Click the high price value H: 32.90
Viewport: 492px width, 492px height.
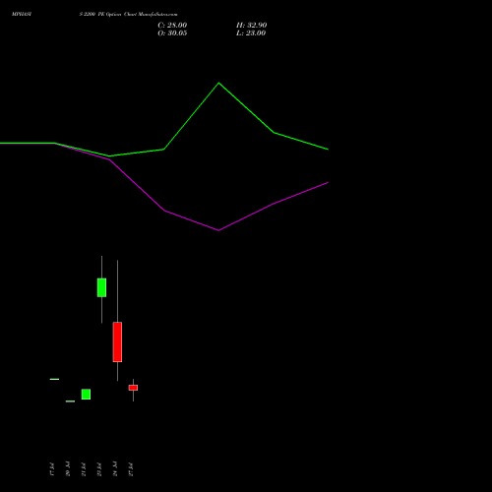click(251, 26)
